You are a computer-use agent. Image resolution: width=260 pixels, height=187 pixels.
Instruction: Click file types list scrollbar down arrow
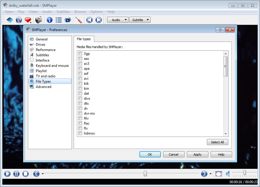(225, 134)
